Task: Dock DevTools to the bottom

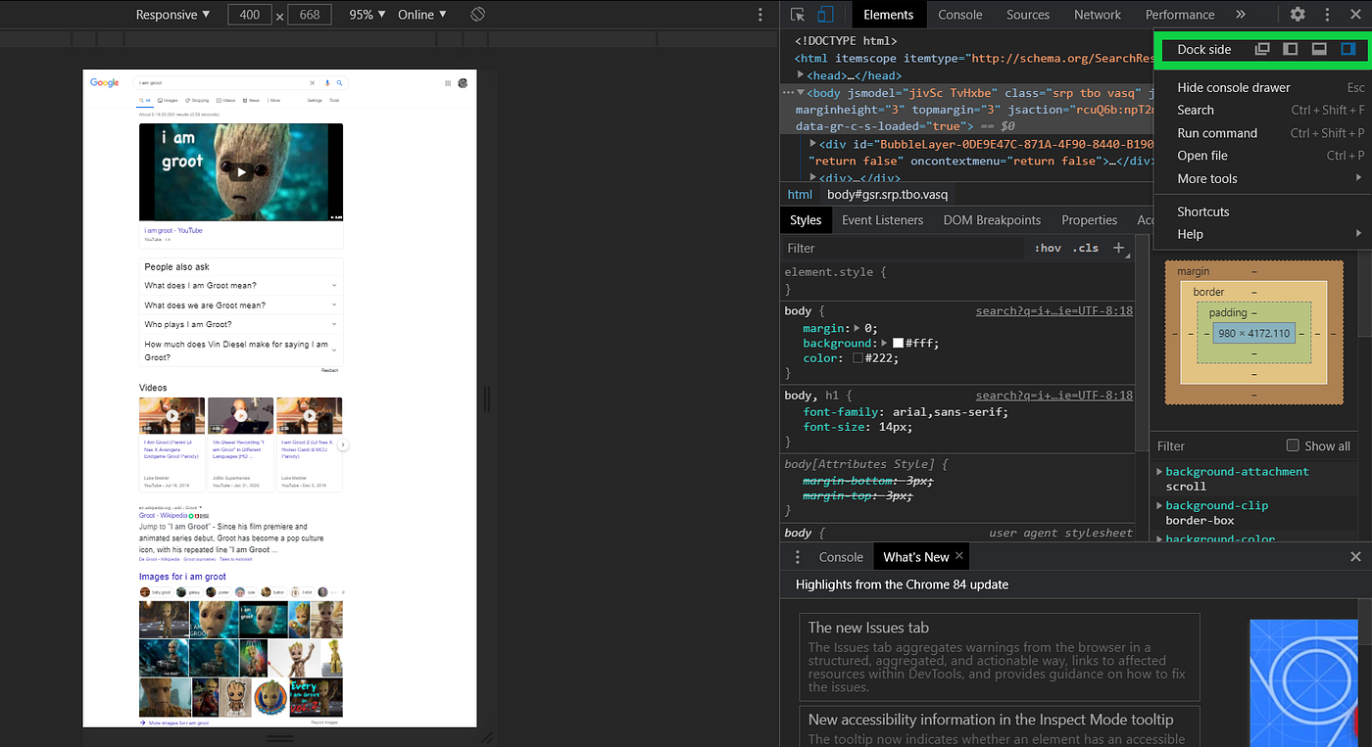Action: 1319,49
